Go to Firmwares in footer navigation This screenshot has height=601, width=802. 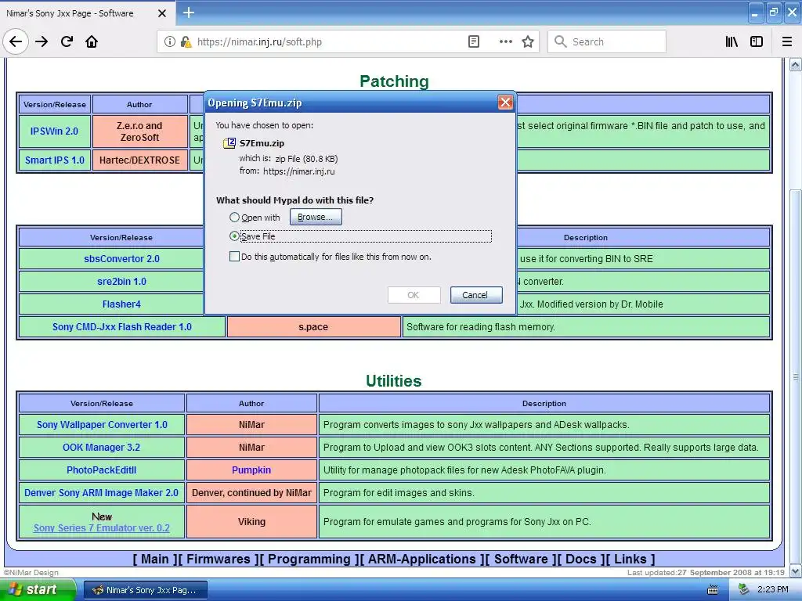click(219, 559)
